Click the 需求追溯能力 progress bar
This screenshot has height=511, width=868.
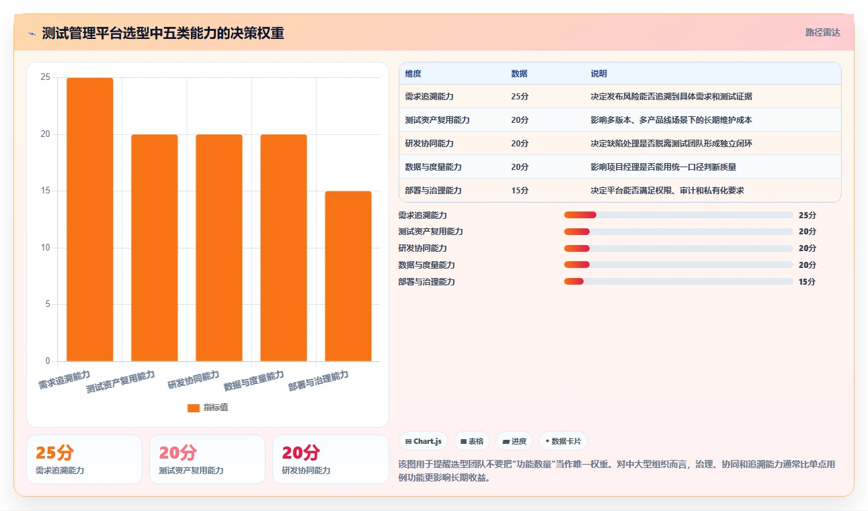[678, 215]
